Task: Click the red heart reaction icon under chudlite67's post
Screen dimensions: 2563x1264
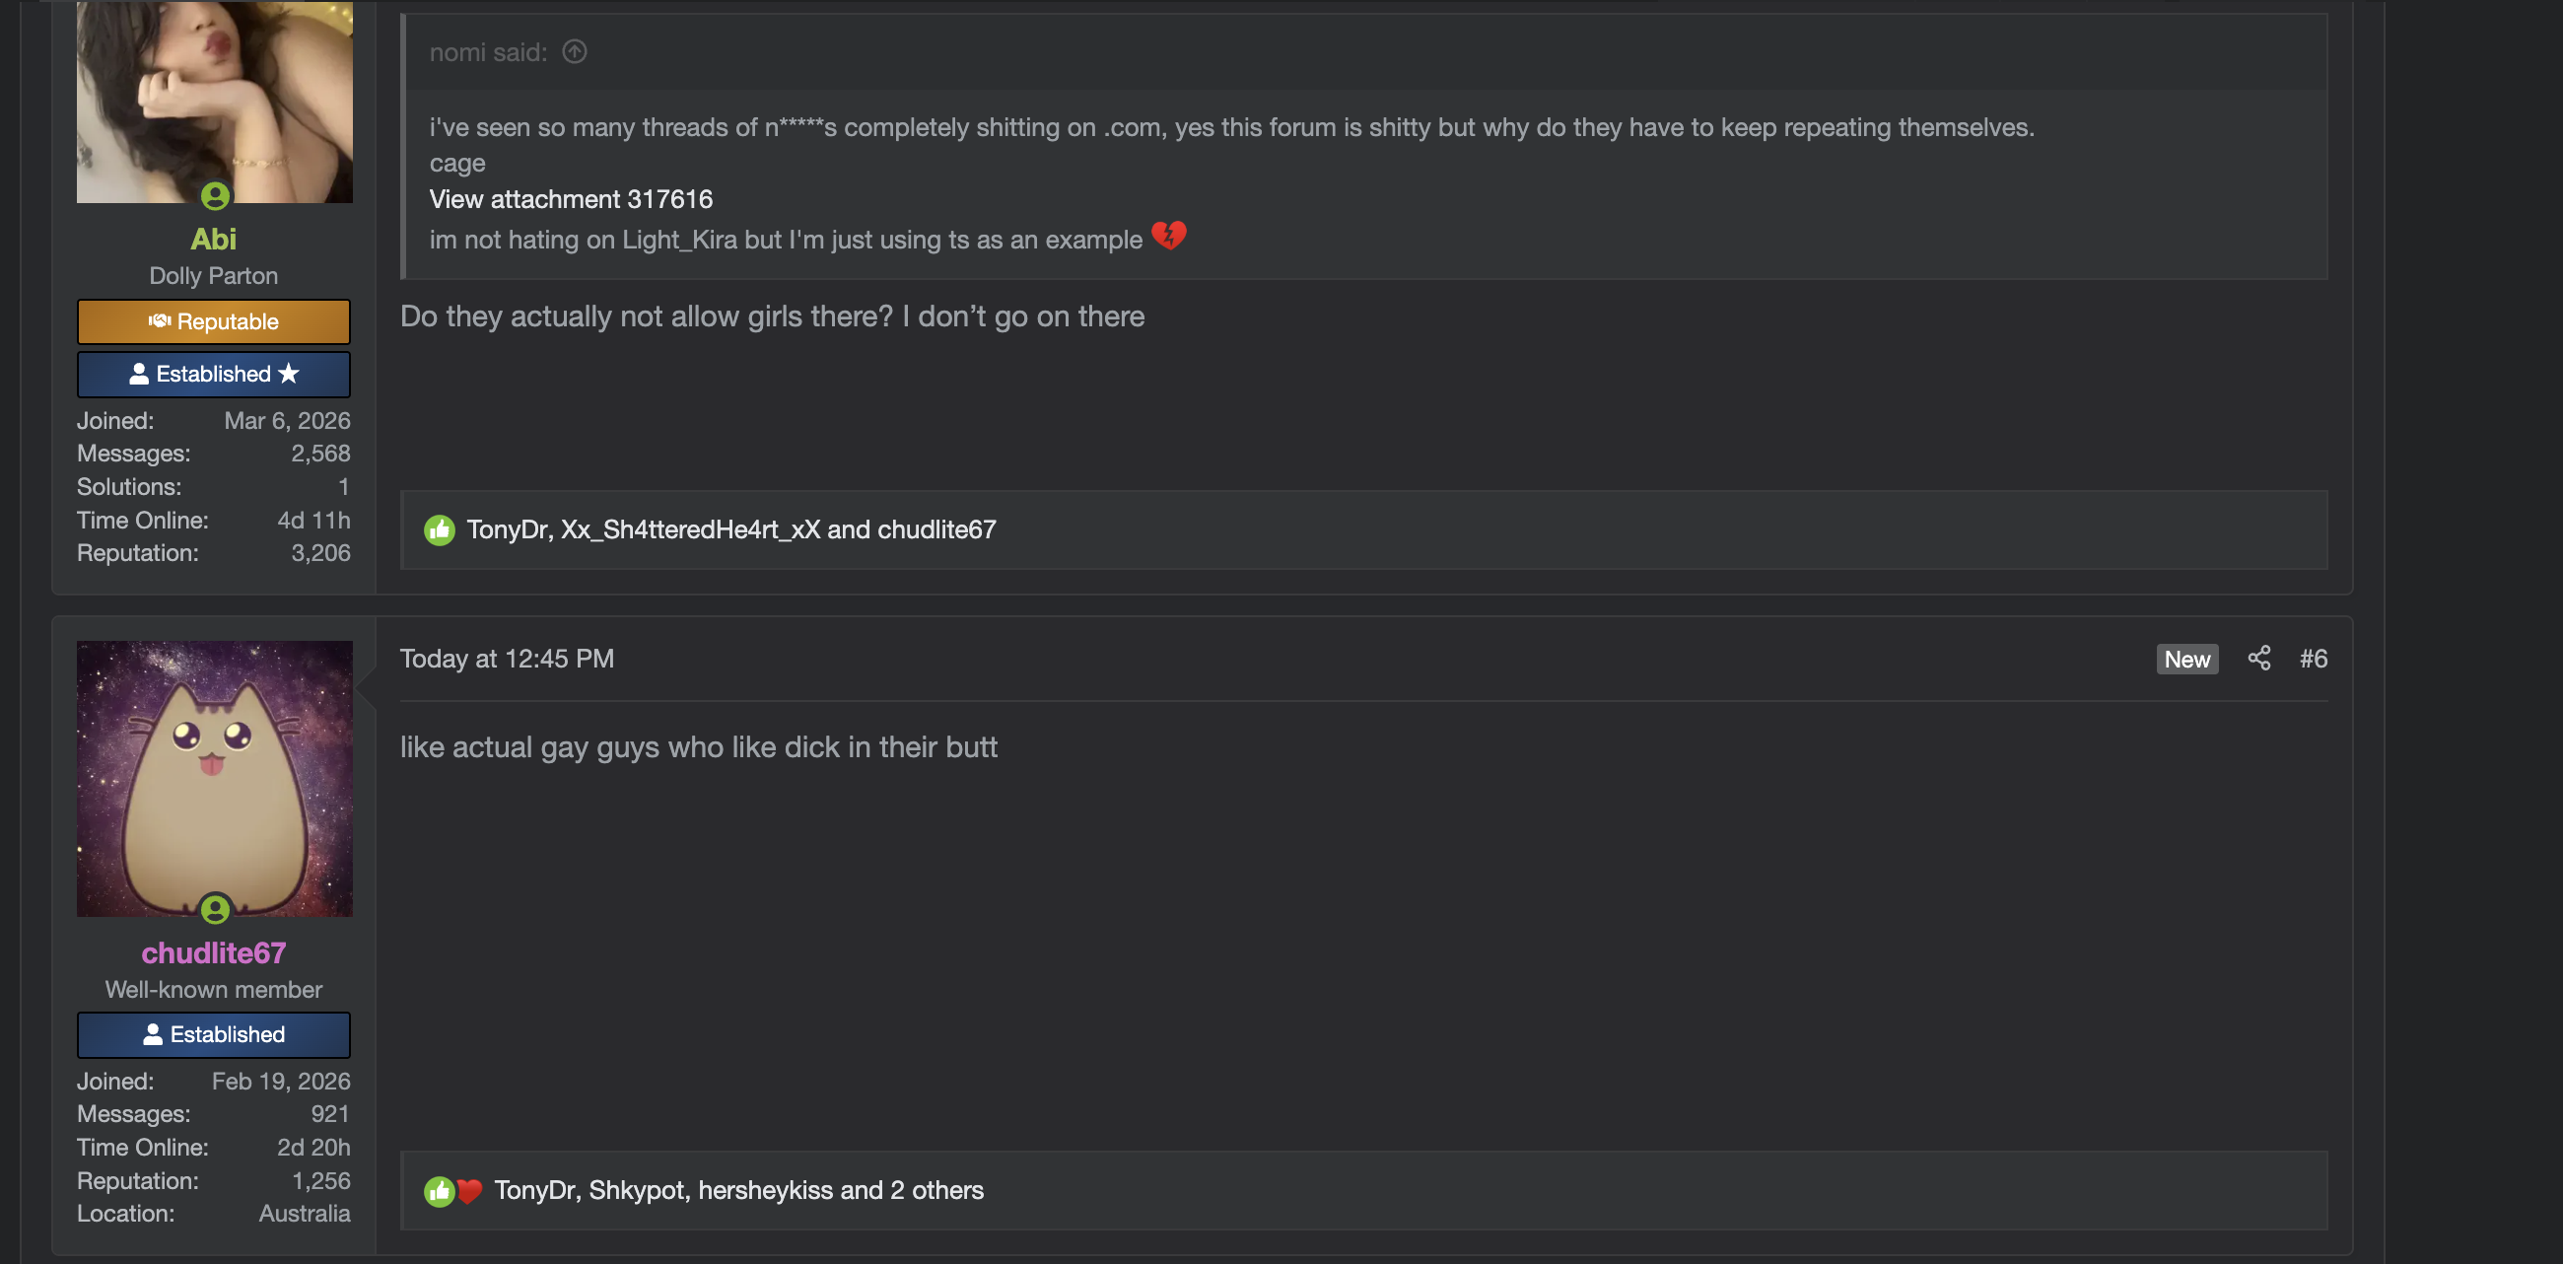Action: pos(469,1190)
